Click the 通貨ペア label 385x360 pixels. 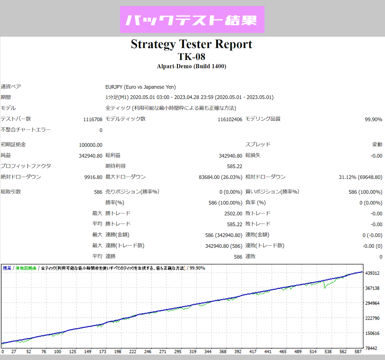pos(11,87)
